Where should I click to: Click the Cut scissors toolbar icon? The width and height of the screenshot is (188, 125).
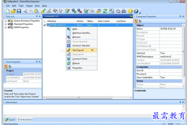[25, 11]
